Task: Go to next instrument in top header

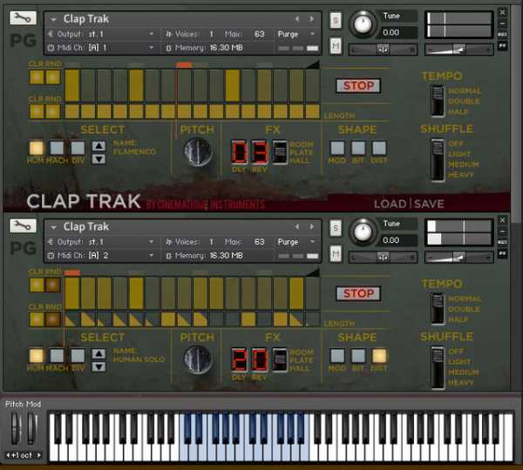Action: [311, 19]
